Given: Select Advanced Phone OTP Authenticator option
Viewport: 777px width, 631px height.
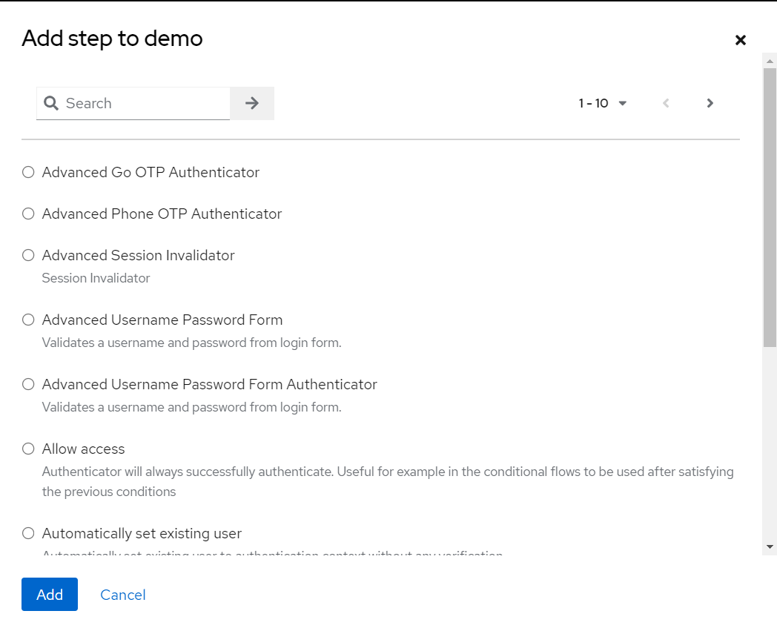Looking at the screenshot, I should (x=28, y=214).
